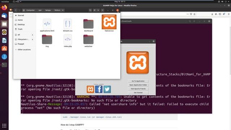Select webalizer folder
The width and height of the screenshot is (231, 130).
click(x=88, y=39)
